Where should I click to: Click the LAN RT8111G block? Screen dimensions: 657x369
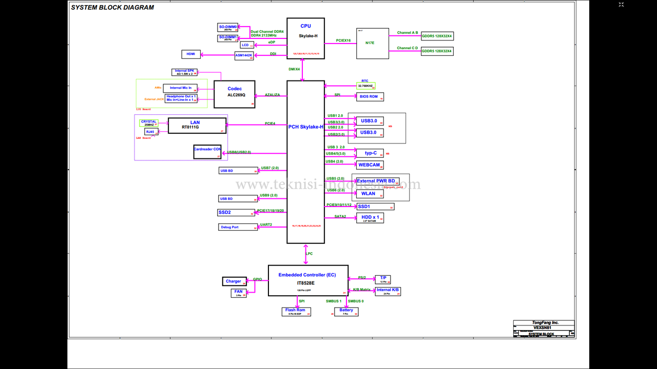(197, 126)
